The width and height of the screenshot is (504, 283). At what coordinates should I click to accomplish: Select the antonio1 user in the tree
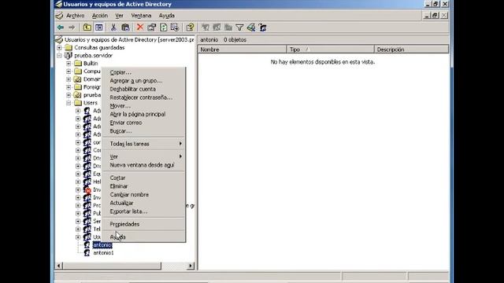(103, 253)
